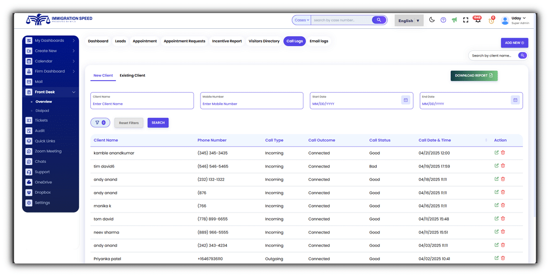Switch to the Existing Client tab
551x277 pixels.
132,75
